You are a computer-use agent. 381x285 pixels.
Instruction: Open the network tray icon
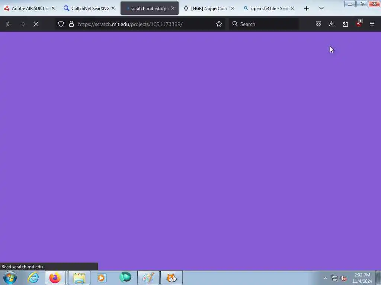pyautogui.click(x=334, y=278)
